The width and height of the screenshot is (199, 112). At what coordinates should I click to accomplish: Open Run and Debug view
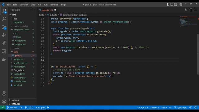pyautogui.click(x=4, y=35)
